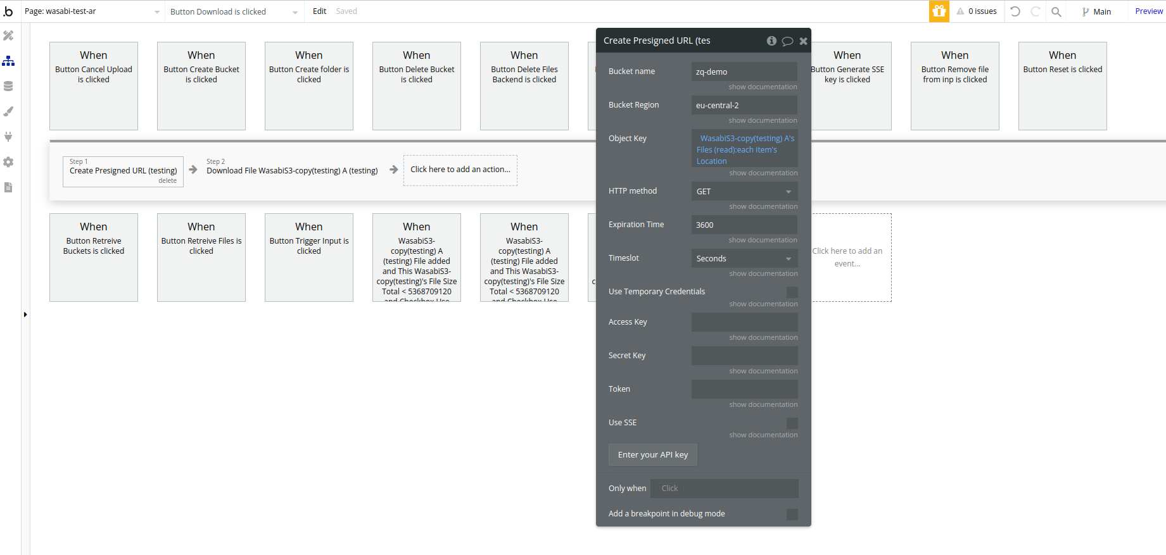
Task: Toggle the Use SSE checkbox
Action: point(792,423)
